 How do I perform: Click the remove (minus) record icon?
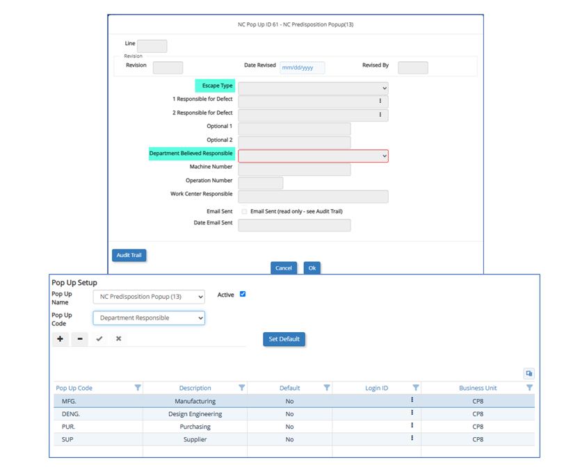(80, 338)
